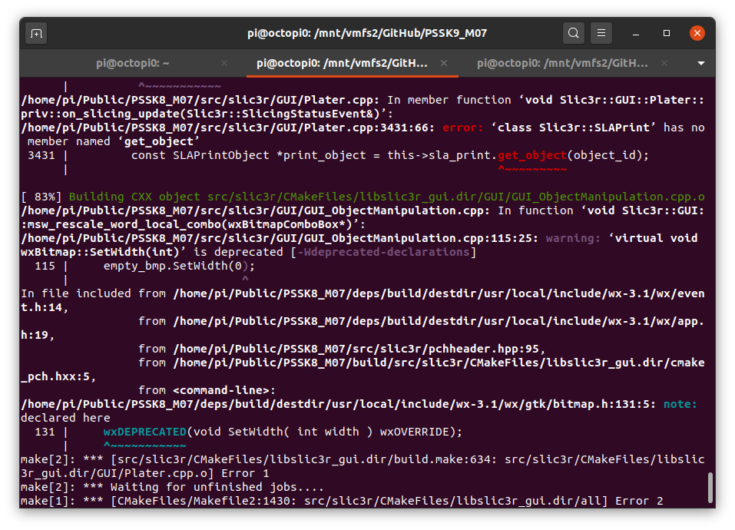Click the highlighted "get_object" error text
735x530 pixels.
coord(532,154)
